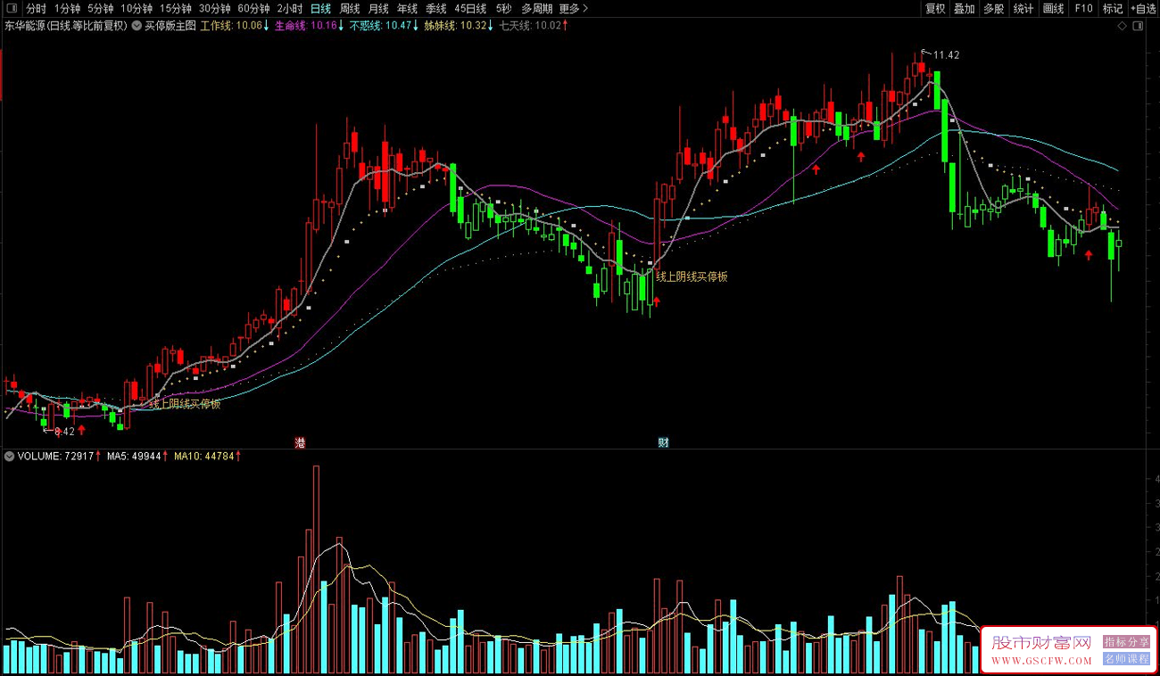This screenshot has height=676, width=1160.
Task: Open the 更多 periods menu
Action: pos(574,9)
